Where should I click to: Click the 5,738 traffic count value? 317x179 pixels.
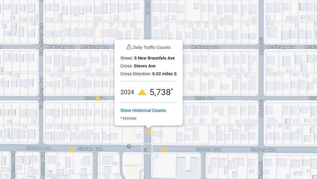(160, 92)
